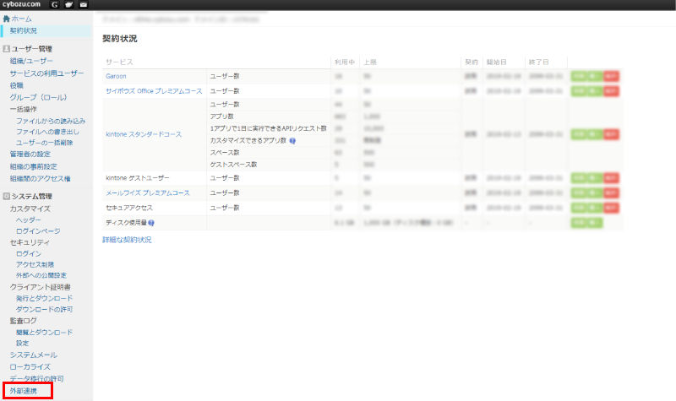Click the person icon beside ユーザー管理

[x=7, y=49]
